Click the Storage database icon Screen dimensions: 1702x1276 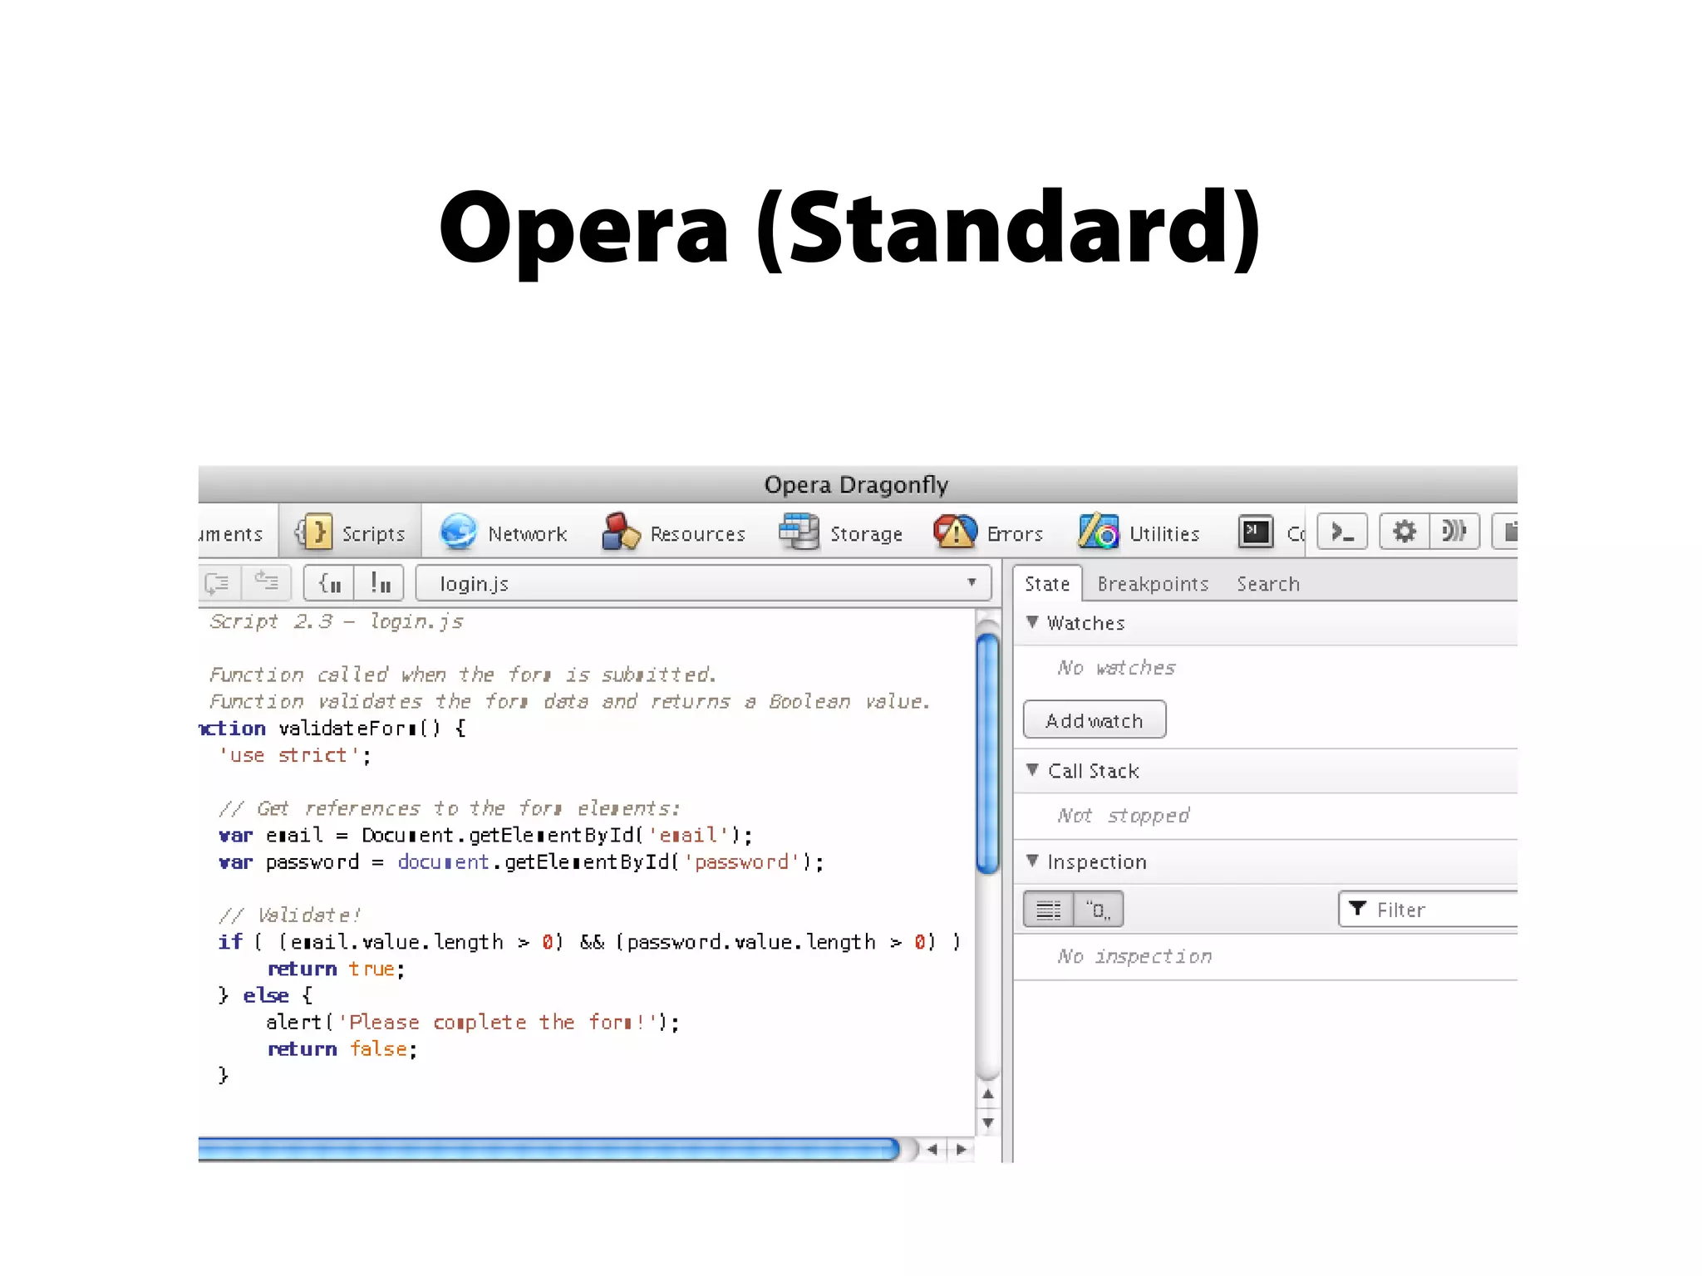click(x=799, y=532)
